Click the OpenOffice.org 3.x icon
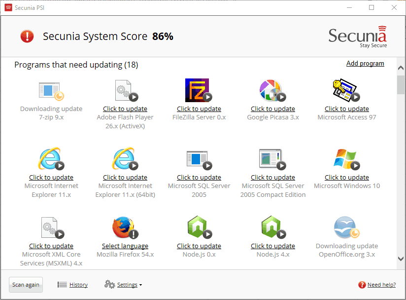 click(x=347, y=227)
